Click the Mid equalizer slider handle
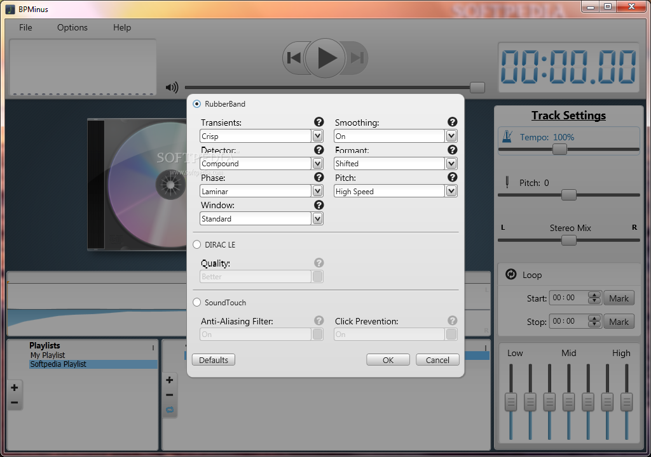The image size is (651, 457). pyautogui.click(x=568, y=402)
